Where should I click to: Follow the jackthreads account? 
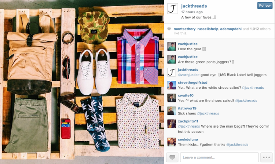(265, 6)
